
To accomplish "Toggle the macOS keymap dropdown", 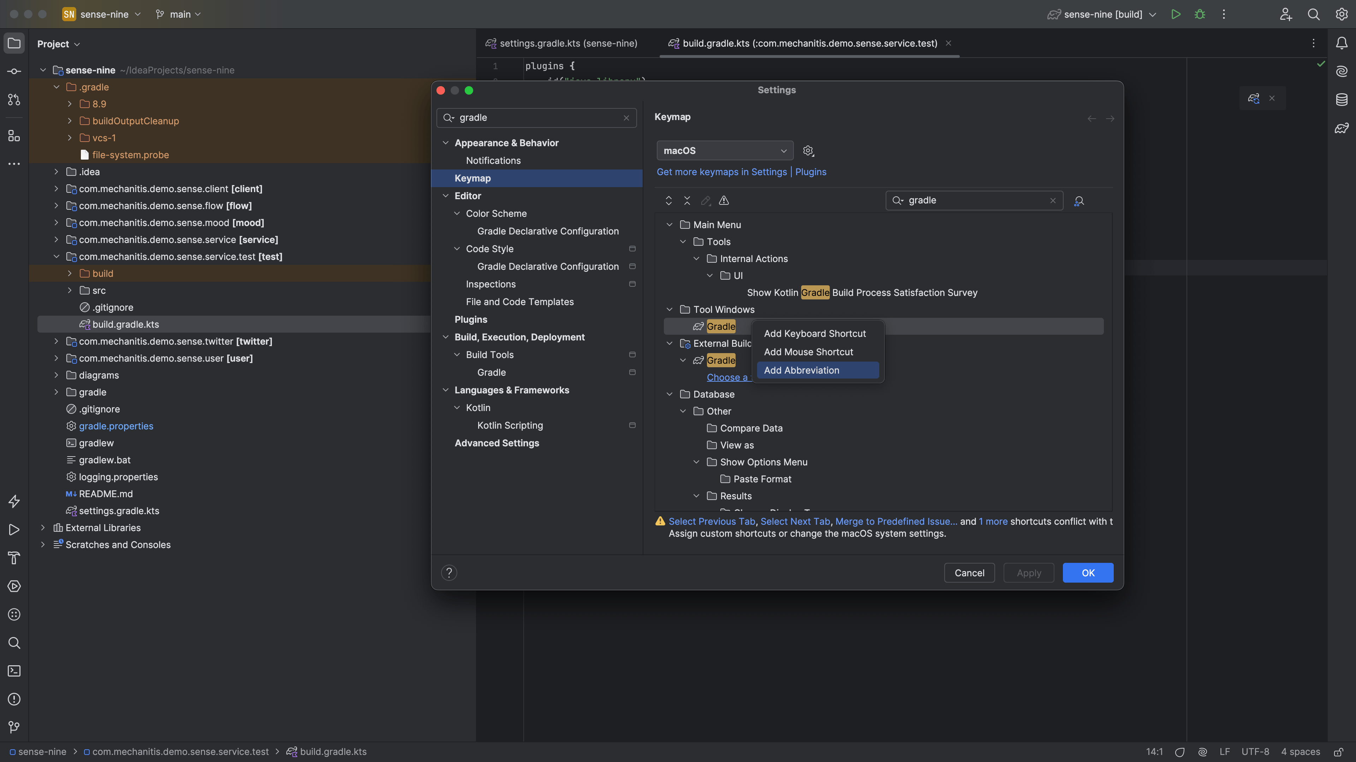I will [722, 151].
